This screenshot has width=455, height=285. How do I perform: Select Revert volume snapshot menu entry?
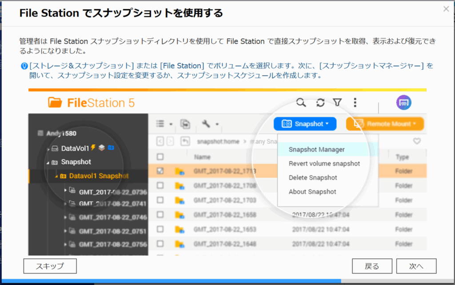tap(324, 164)
